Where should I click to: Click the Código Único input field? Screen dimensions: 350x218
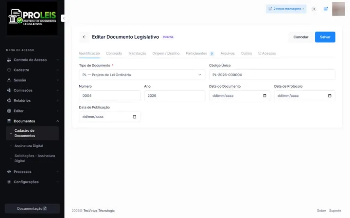tap(272, 75)
